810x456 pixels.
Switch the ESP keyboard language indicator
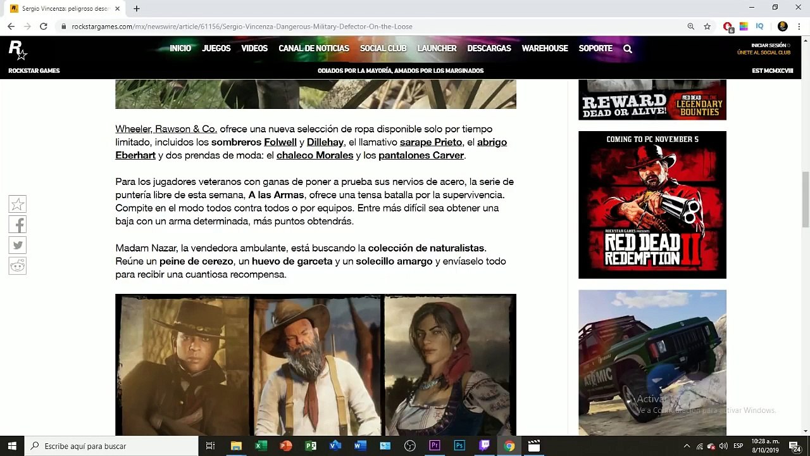(x=738, y=446)
